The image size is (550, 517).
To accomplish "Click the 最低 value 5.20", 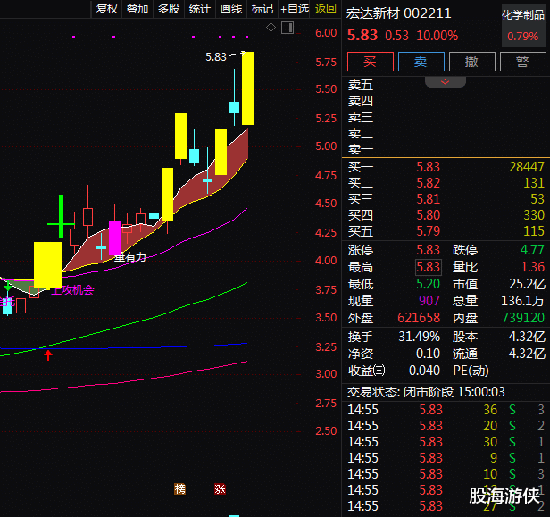I will point(428,284).
